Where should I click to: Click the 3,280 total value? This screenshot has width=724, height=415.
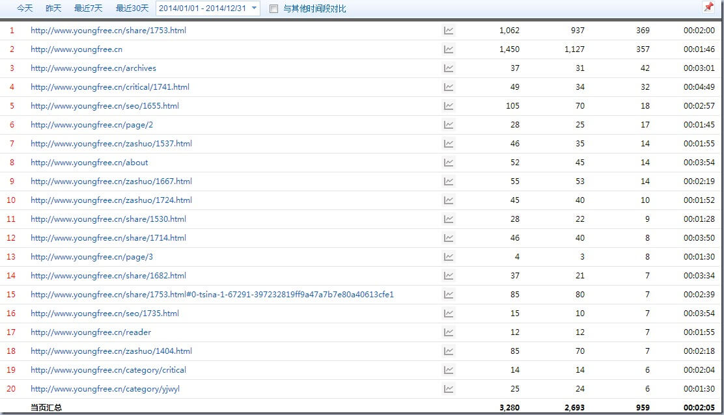click(509, 408)
